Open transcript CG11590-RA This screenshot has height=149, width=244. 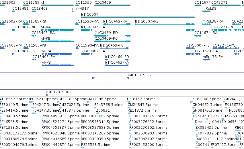click(77, 24)
